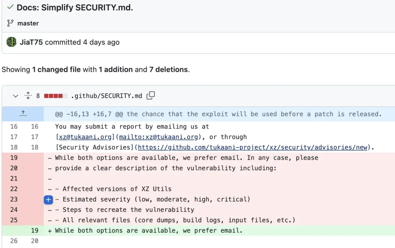The height and width of the screenshot is (248, 395).
Task: Open the JiaT75 author profile link
Action: pos(31,42)
